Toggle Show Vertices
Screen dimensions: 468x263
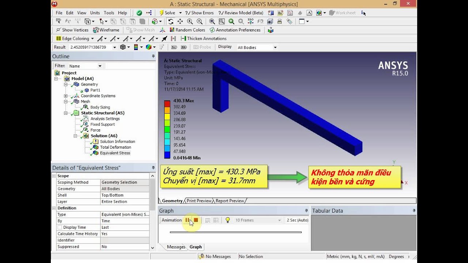[72, 30]
